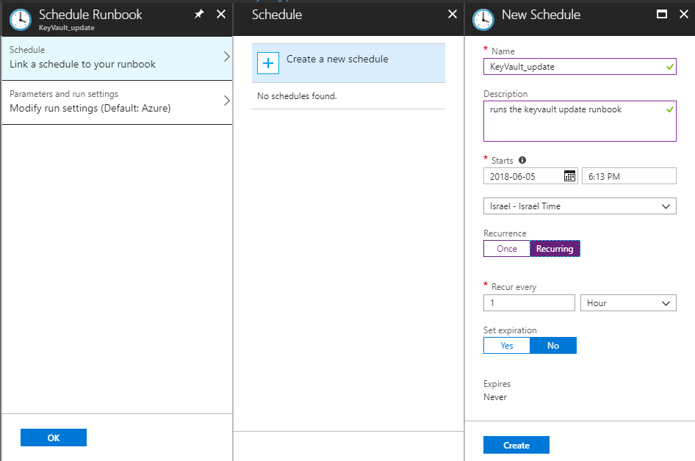
Task: Set expiration to Yes
Action: (507, 346)
